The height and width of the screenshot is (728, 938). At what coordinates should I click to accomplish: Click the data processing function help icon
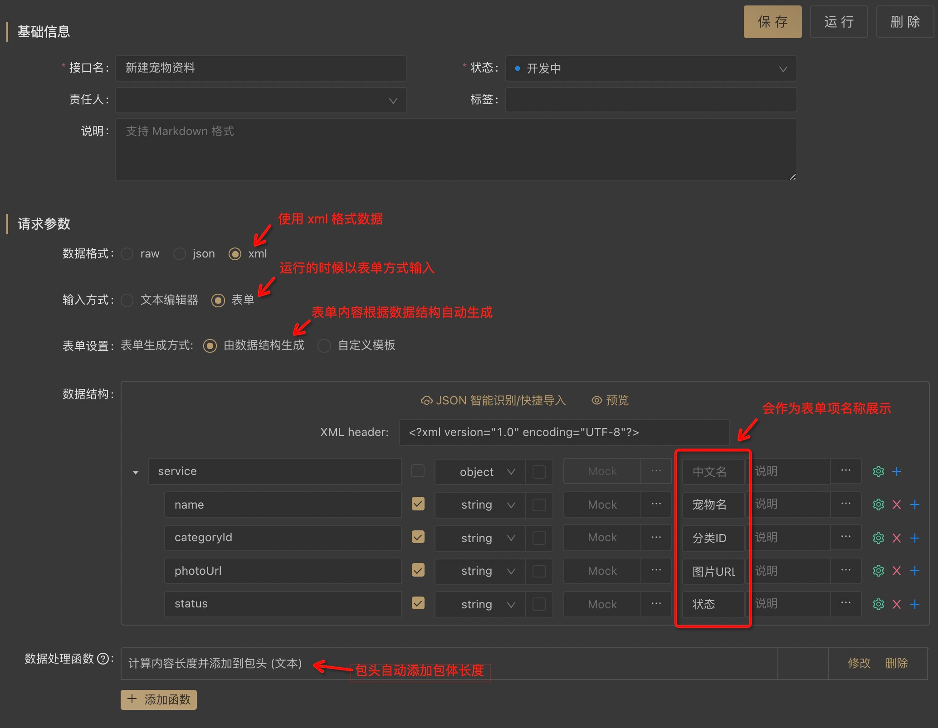103,659
